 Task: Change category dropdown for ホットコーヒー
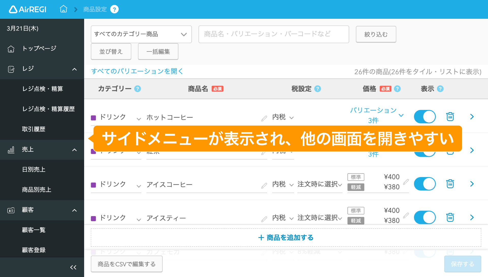coord(116,117)
